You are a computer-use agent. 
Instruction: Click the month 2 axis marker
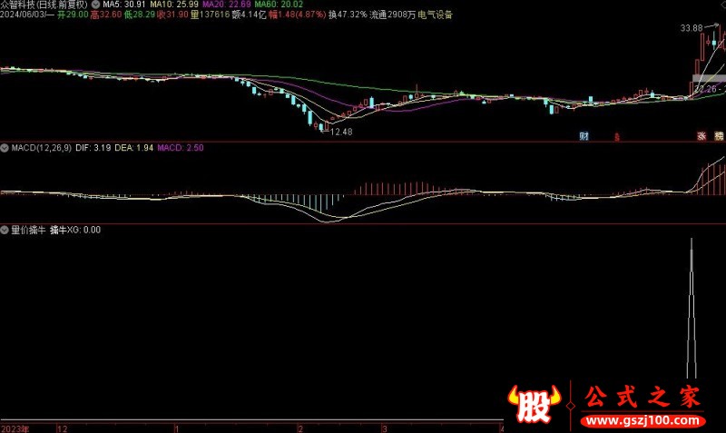click(300, 428)
